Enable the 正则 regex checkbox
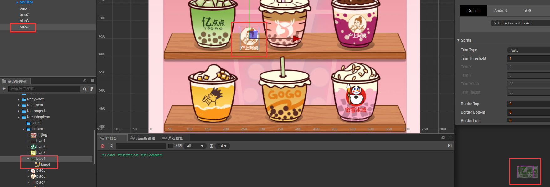The height and width of the screenshot is (187, 550). point(171,146)
